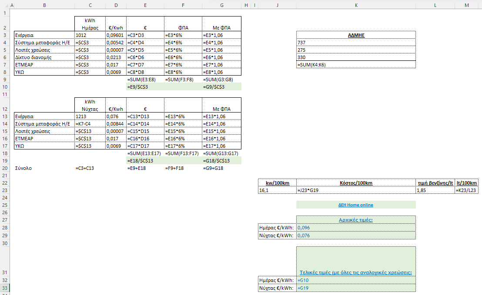The image size is (482, 295).
Task: Click the cell with value 0,0213
Action: [x=116, y=57]
